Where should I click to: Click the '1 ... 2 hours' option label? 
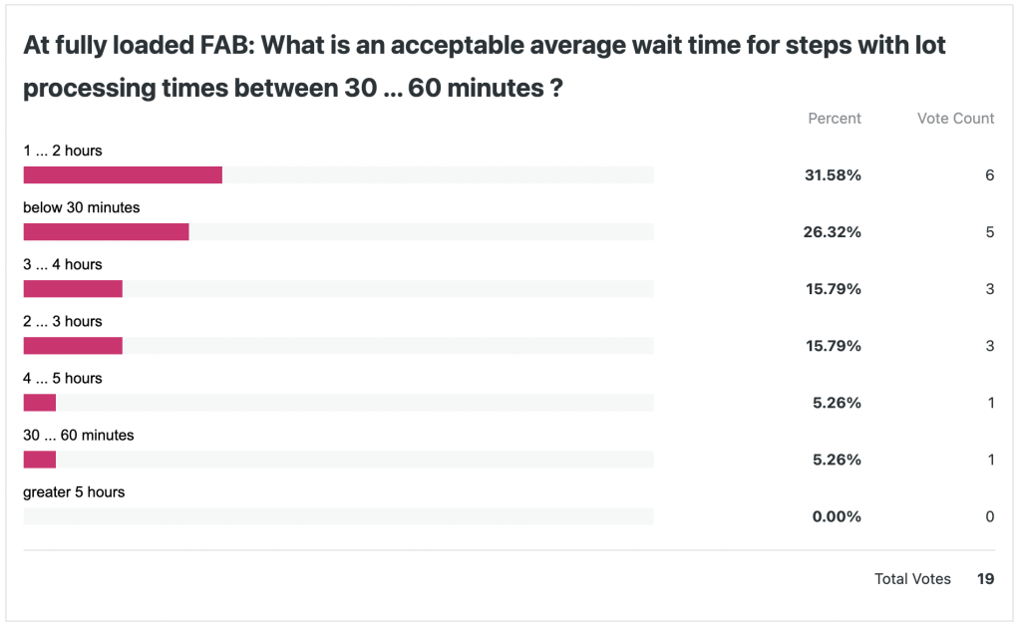63,151
